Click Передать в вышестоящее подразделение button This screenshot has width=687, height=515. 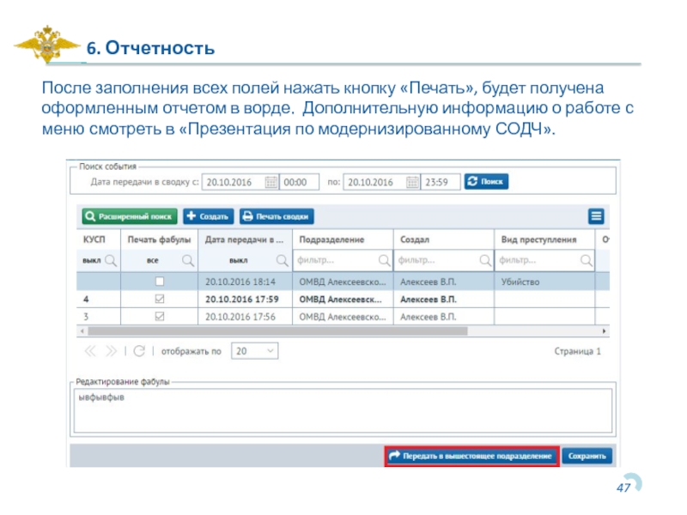point(471,456)
